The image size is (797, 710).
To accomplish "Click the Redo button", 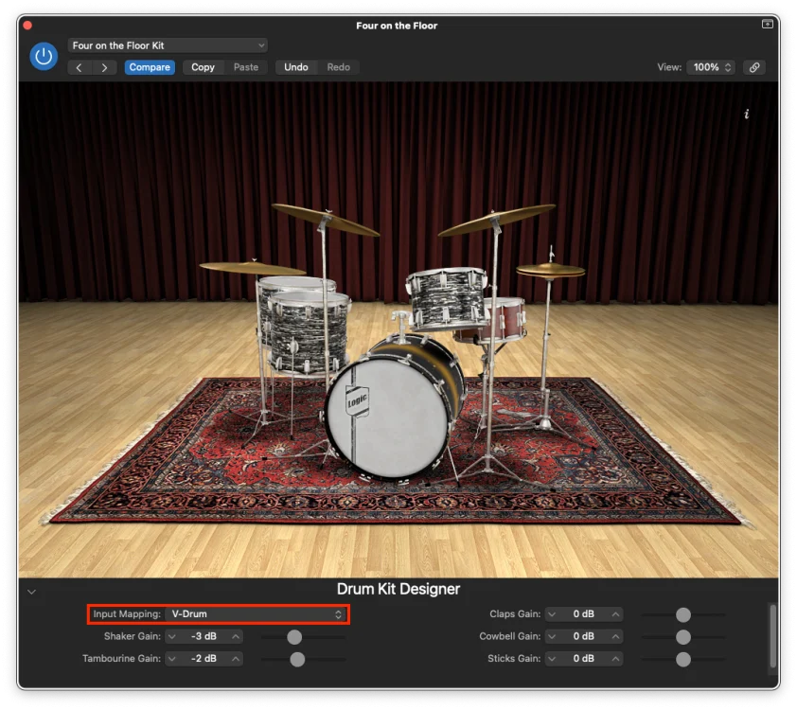I will (x=339, y=67).
